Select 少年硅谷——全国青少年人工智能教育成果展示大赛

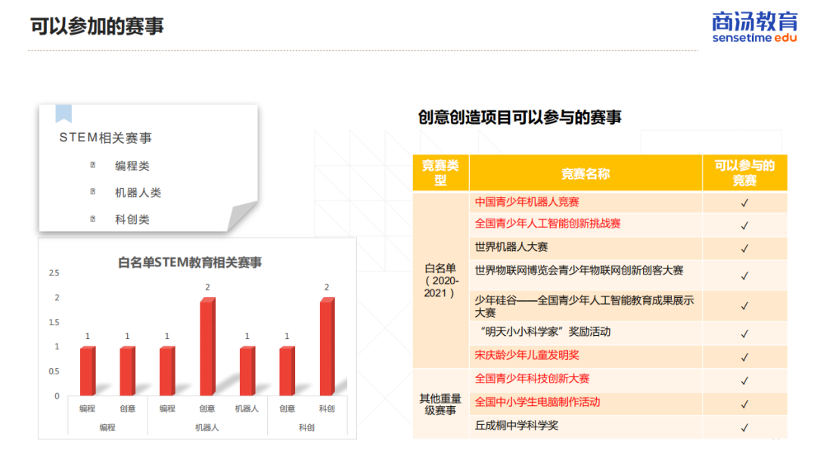(x=584, y=306)
